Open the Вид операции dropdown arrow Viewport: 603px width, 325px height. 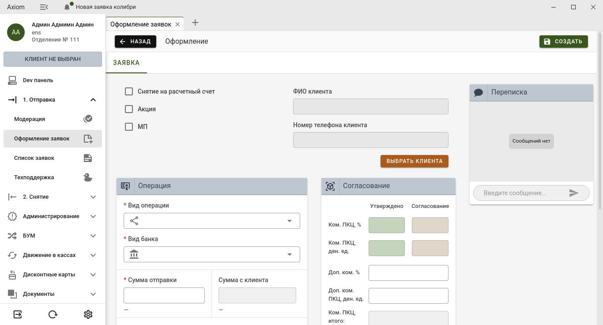pos(290,221)
